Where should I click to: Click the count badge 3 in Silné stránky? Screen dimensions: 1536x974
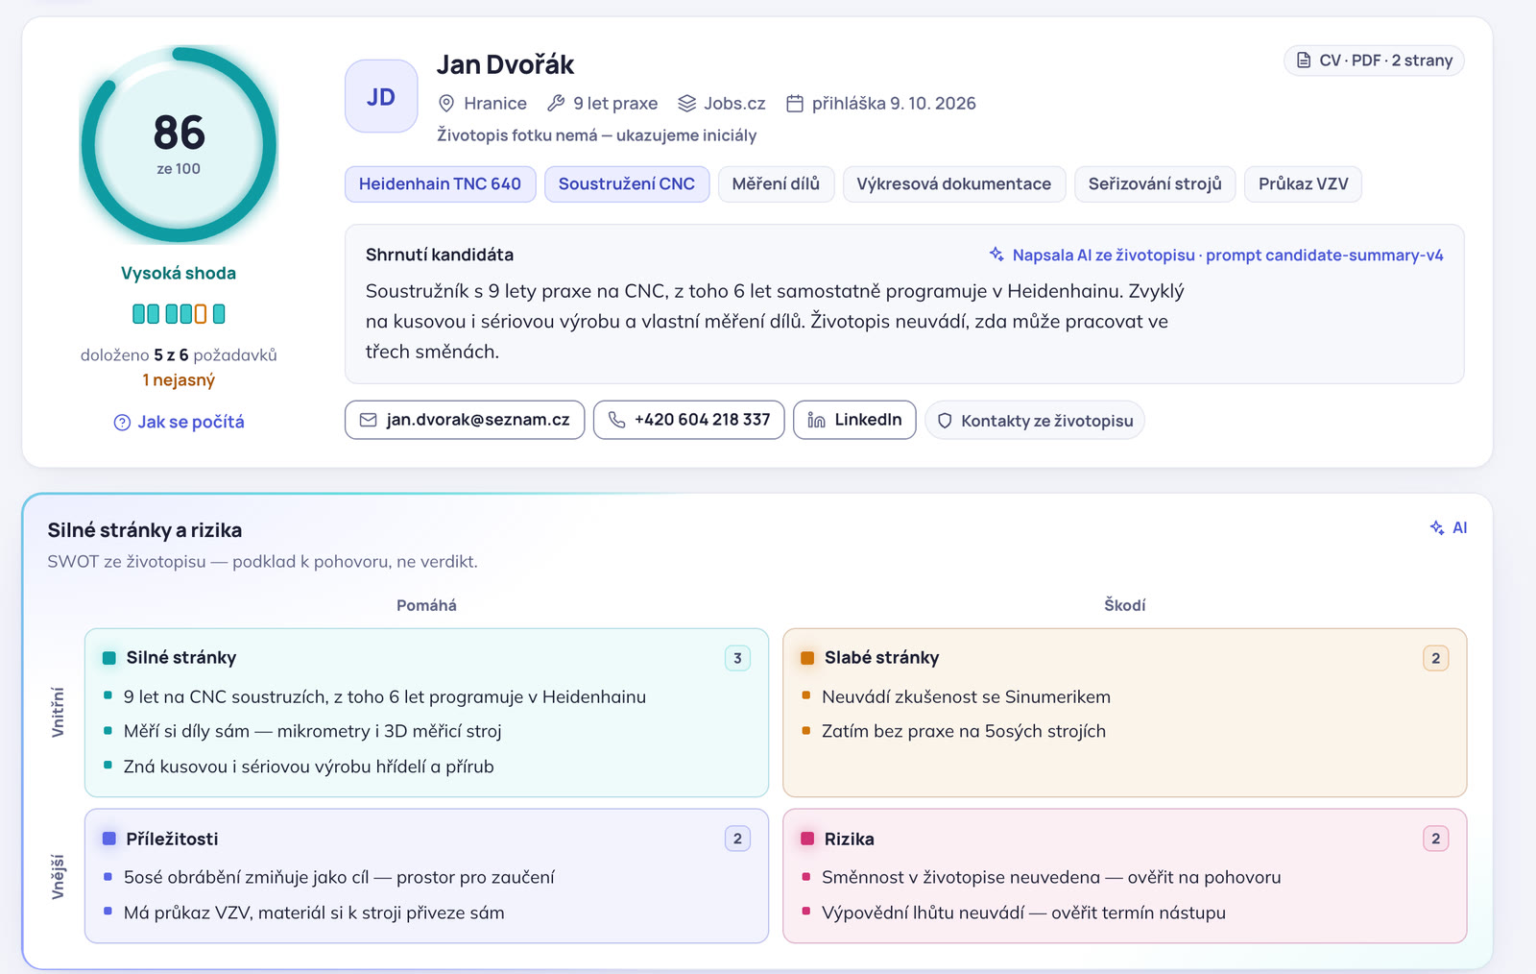(x=737, y=658)
